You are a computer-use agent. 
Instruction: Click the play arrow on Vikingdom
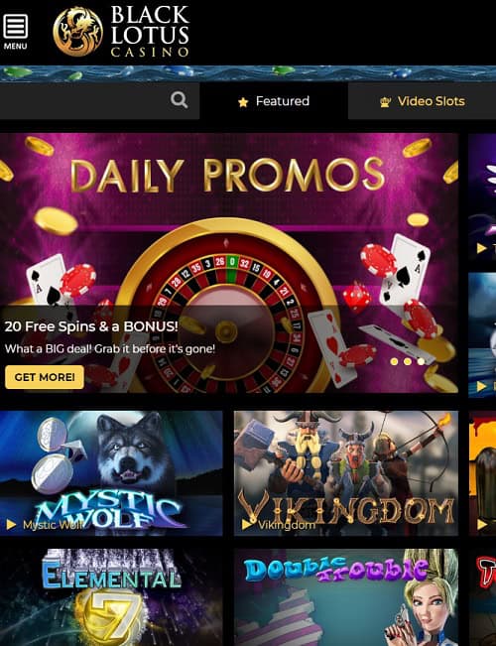coord(246,525)
